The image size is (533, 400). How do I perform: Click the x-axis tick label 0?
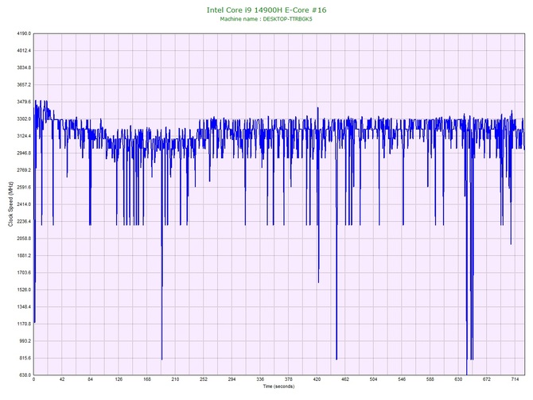33,379
